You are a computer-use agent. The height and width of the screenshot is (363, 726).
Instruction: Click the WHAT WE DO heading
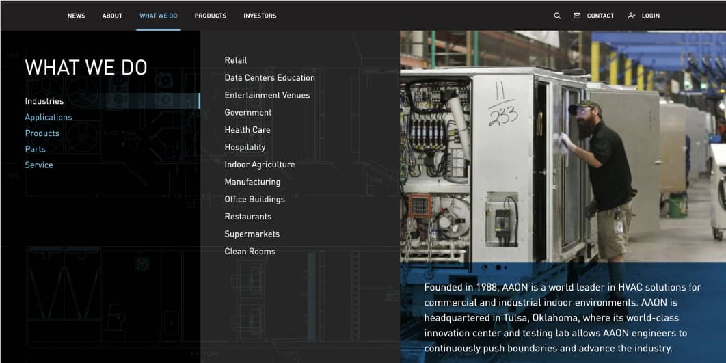86,68
